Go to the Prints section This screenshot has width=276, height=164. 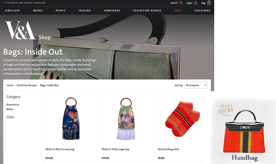pos(61,11)
